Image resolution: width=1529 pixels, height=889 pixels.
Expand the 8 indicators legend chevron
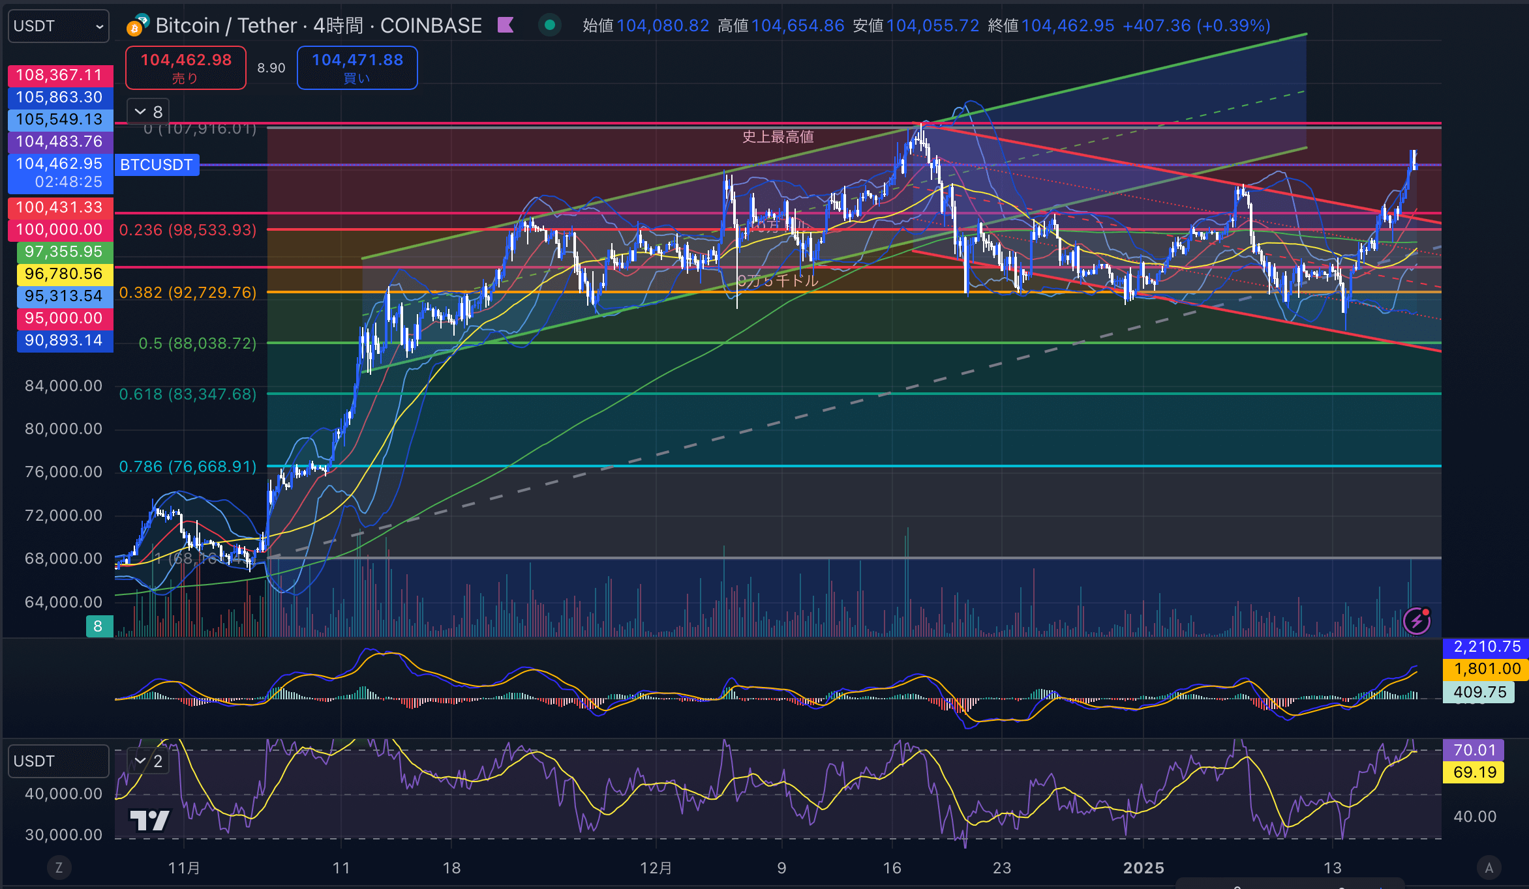click(148, 112)
